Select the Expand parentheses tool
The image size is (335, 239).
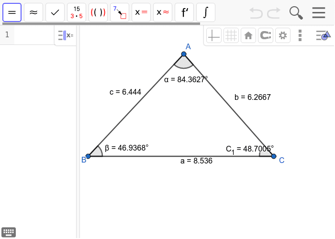point(98,12)
